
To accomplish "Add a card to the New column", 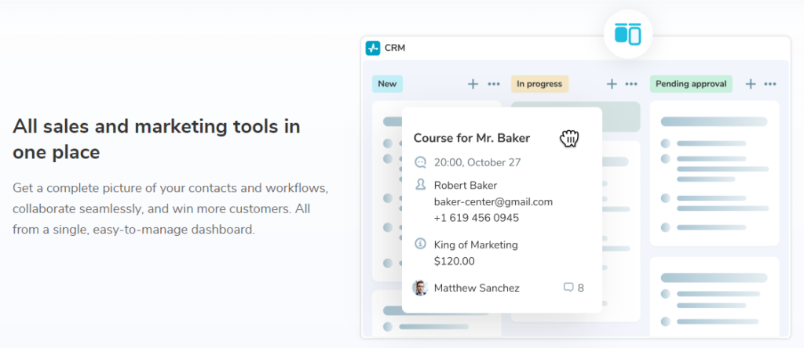I will [x=473, y=84].
